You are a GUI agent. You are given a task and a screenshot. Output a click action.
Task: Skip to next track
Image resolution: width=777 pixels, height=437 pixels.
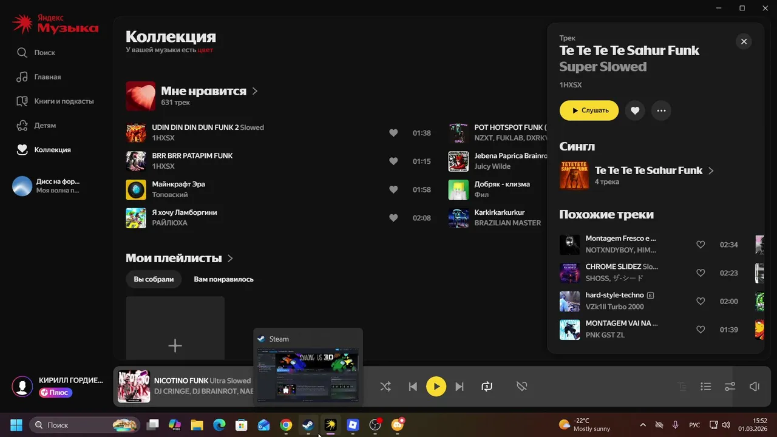(459, 386)
